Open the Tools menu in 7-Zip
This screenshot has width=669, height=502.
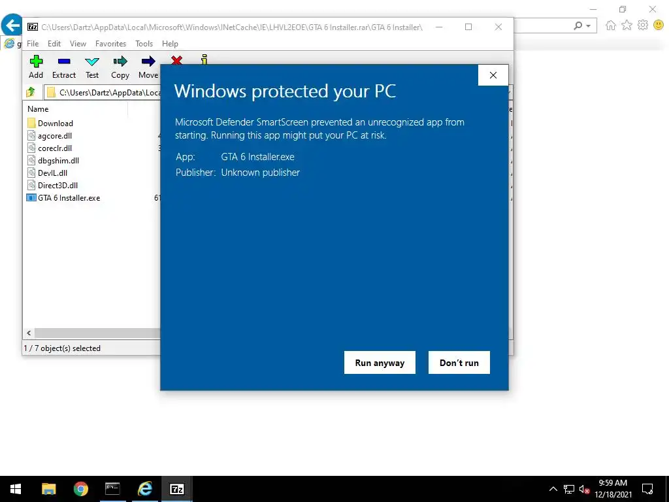tap(144, 44)
